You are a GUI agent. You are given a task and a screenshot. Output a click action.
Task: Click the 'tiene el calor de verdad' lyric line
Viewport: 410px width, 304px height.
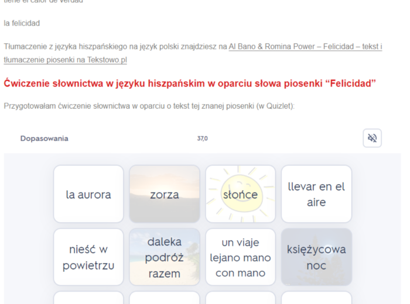[x=43, y=2]
